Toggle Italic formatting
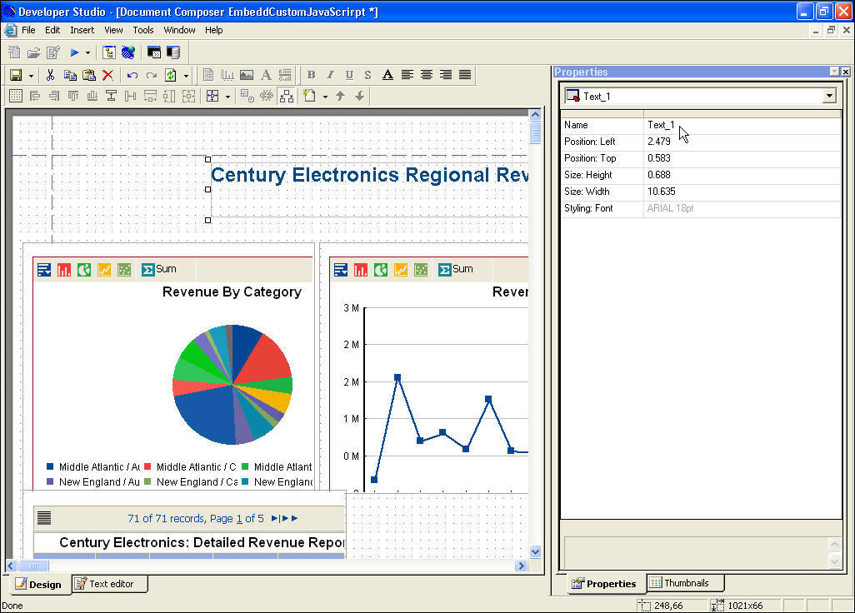This screenshot has height=613, width=855. [330, 75]
